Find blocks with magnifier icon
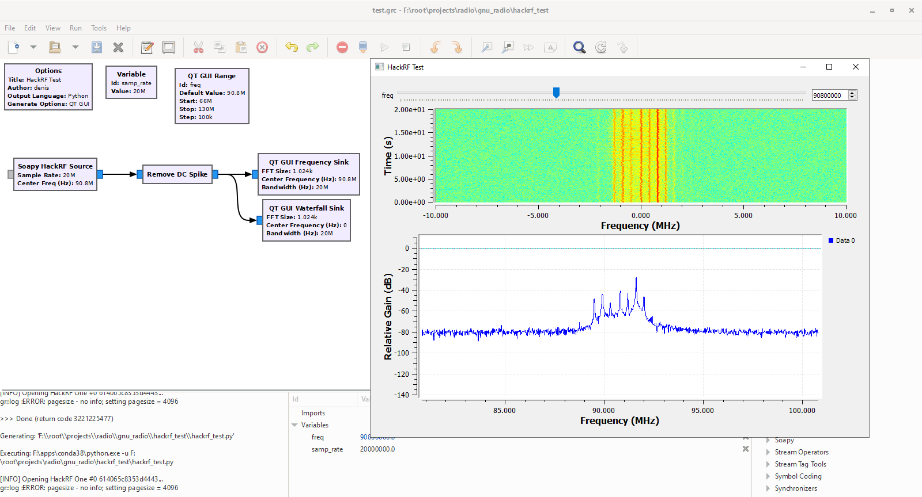 (580, 47)
